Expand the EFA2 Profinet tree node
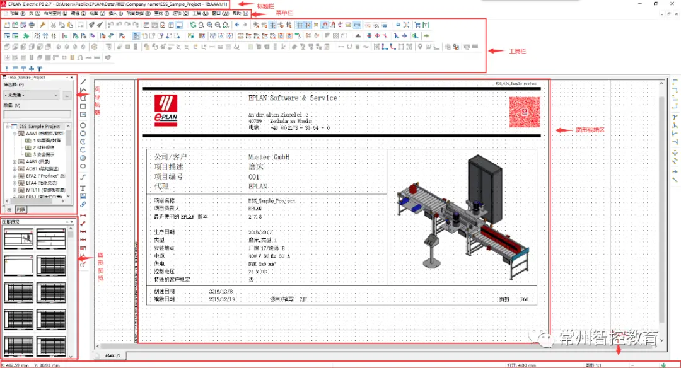The width and height of the screenshot is (681, 368). (x=15, y=176)
